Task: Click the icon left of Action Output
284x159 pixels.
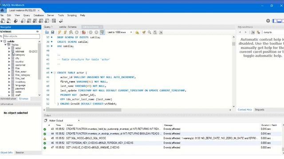Action: pos(45,121)
